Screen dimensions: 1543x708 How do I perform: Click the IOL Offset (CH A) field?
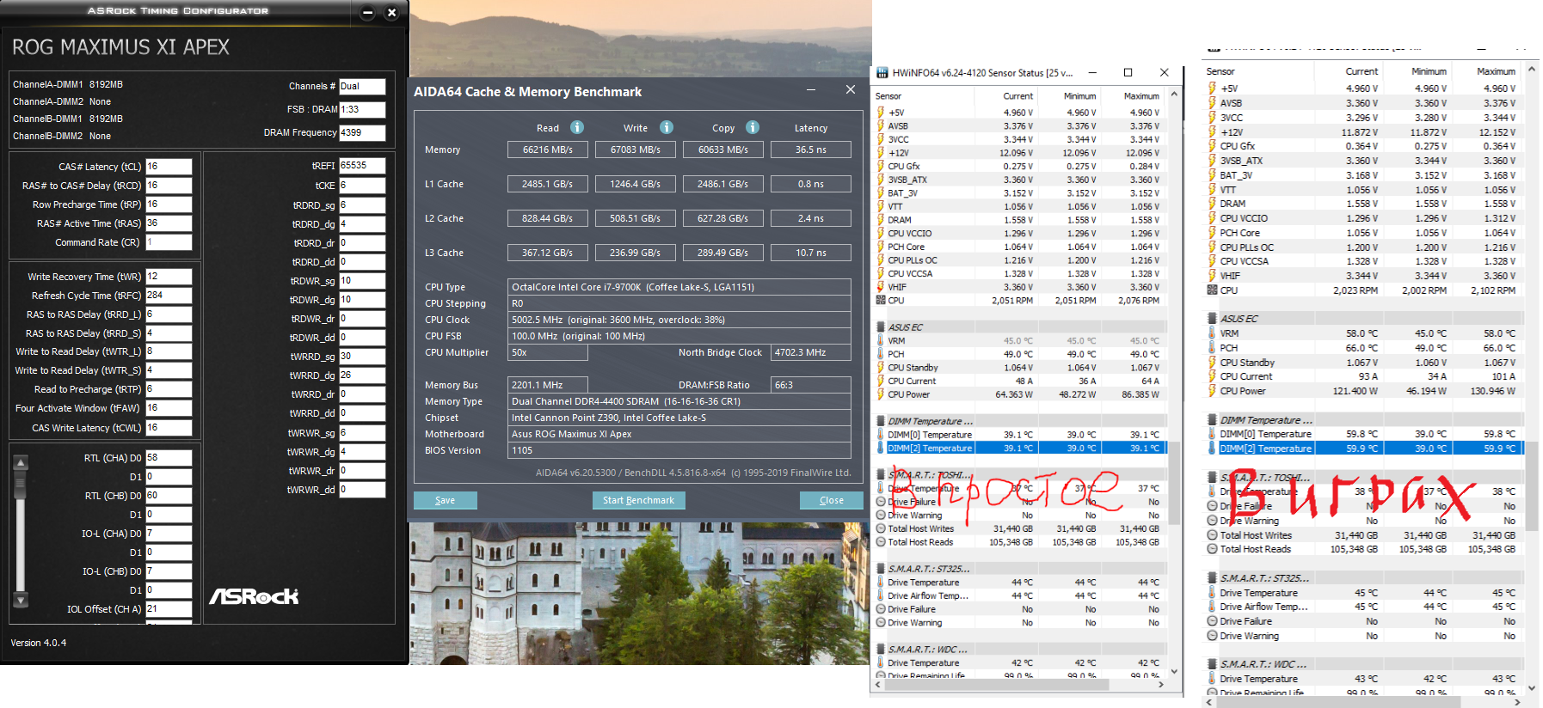coord(169,609)
